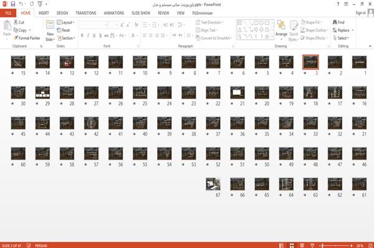Click the 20% zoom level button

point(360,246)
